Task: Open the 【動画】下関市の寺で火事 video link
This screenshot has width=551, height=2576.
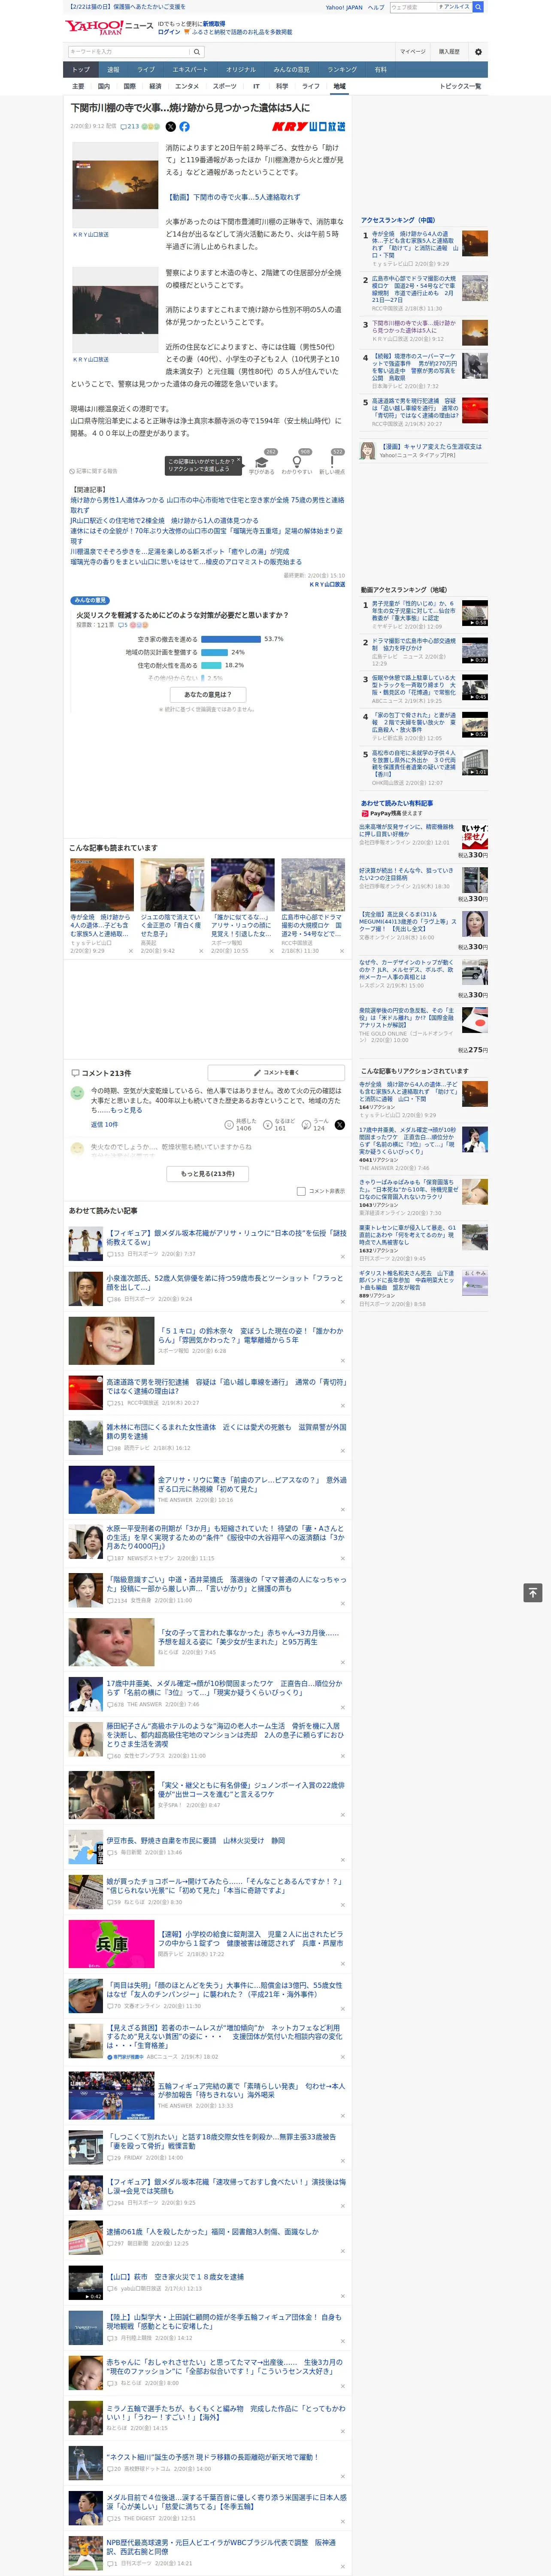Action: coord(233,197)
